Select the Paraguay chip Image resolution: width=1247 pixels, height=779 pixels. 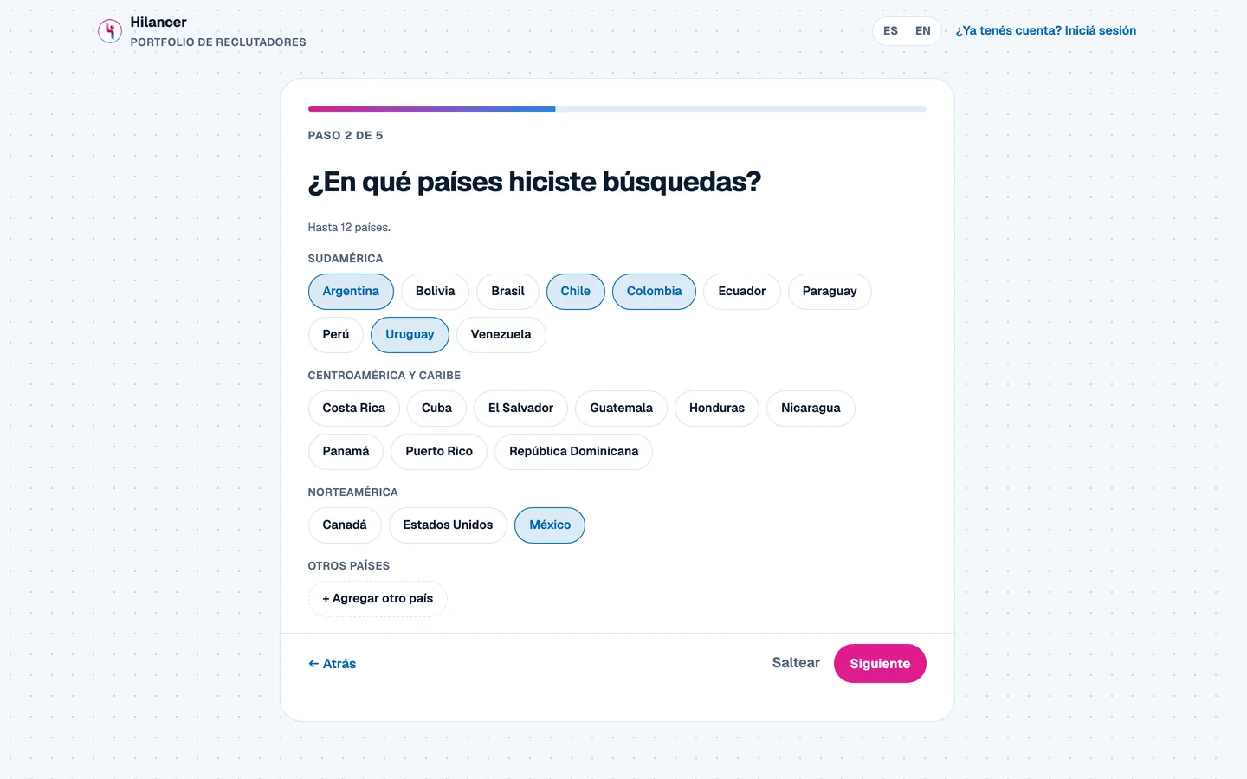(830, 292)
